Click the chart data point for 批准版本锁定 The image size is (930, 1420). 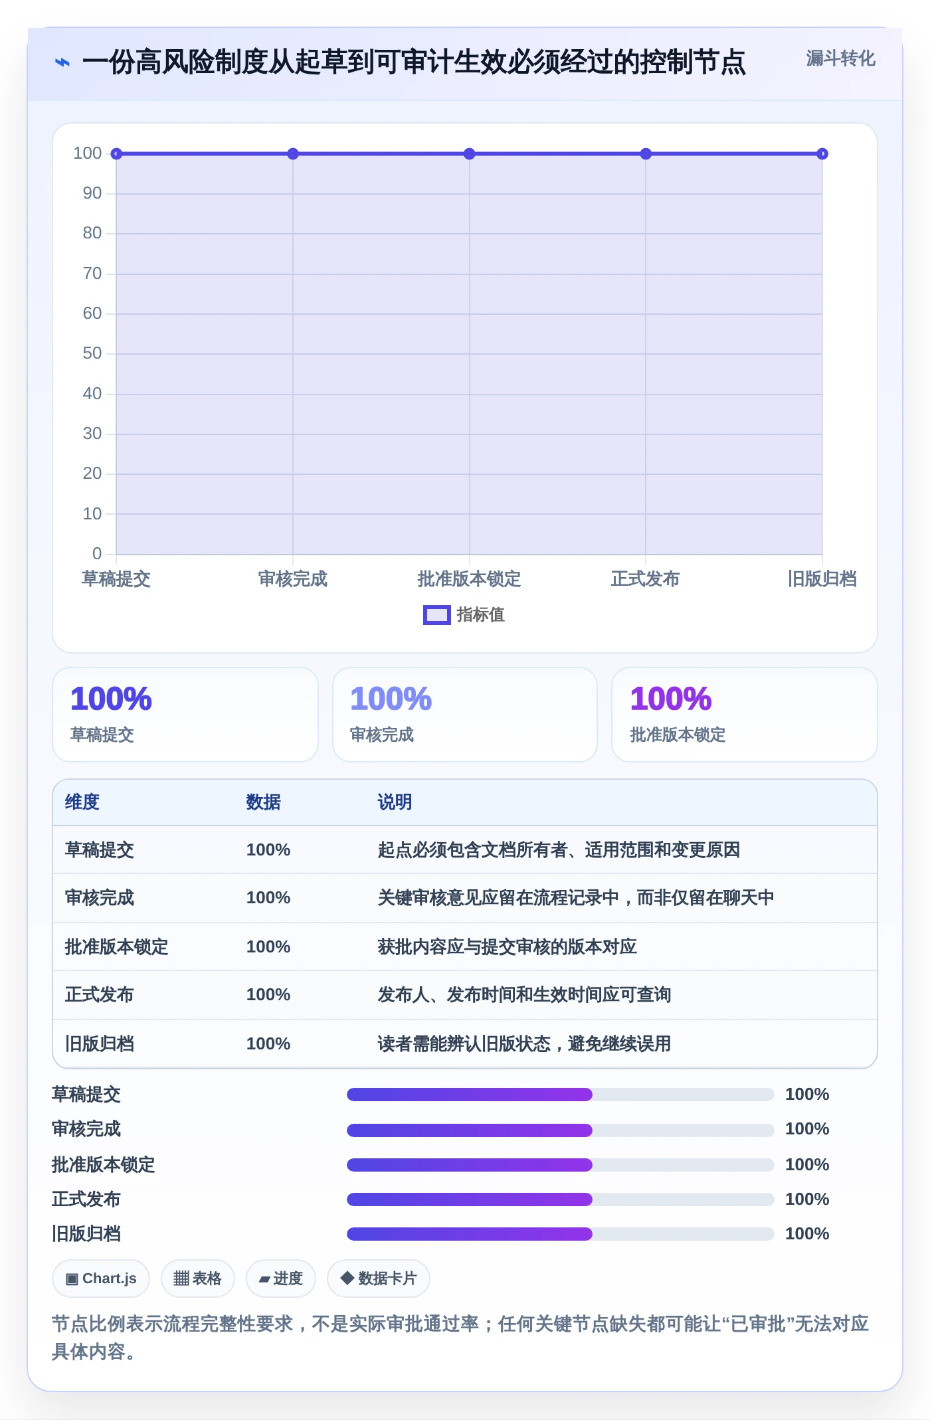(469, 154)
